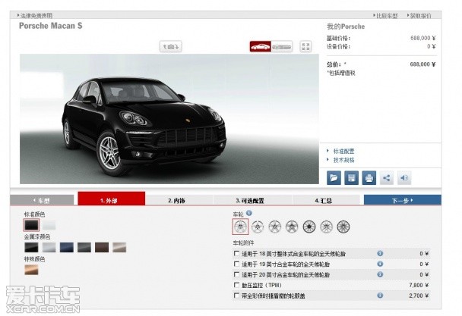
Task: Choose the third wheel design
Action: (275, 227)
